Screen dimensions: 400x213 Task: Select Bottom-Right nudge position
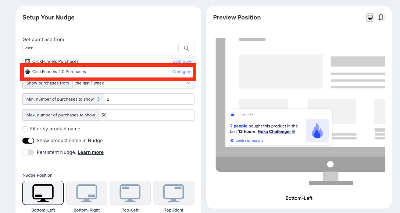pyautogui.click(x=87, y=193)
